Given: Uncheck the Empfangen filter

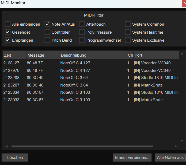Looking at the screenshot, I should tap(8, 40).
